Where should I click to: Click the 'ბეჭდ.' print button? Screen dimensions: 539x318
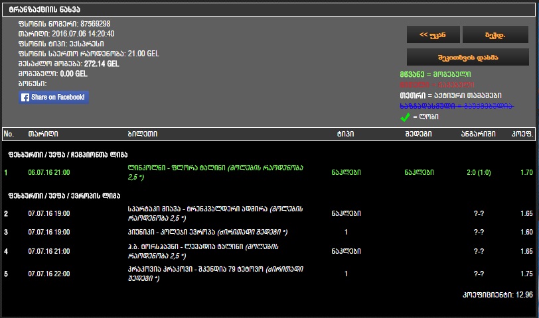[x=495, y=34]
